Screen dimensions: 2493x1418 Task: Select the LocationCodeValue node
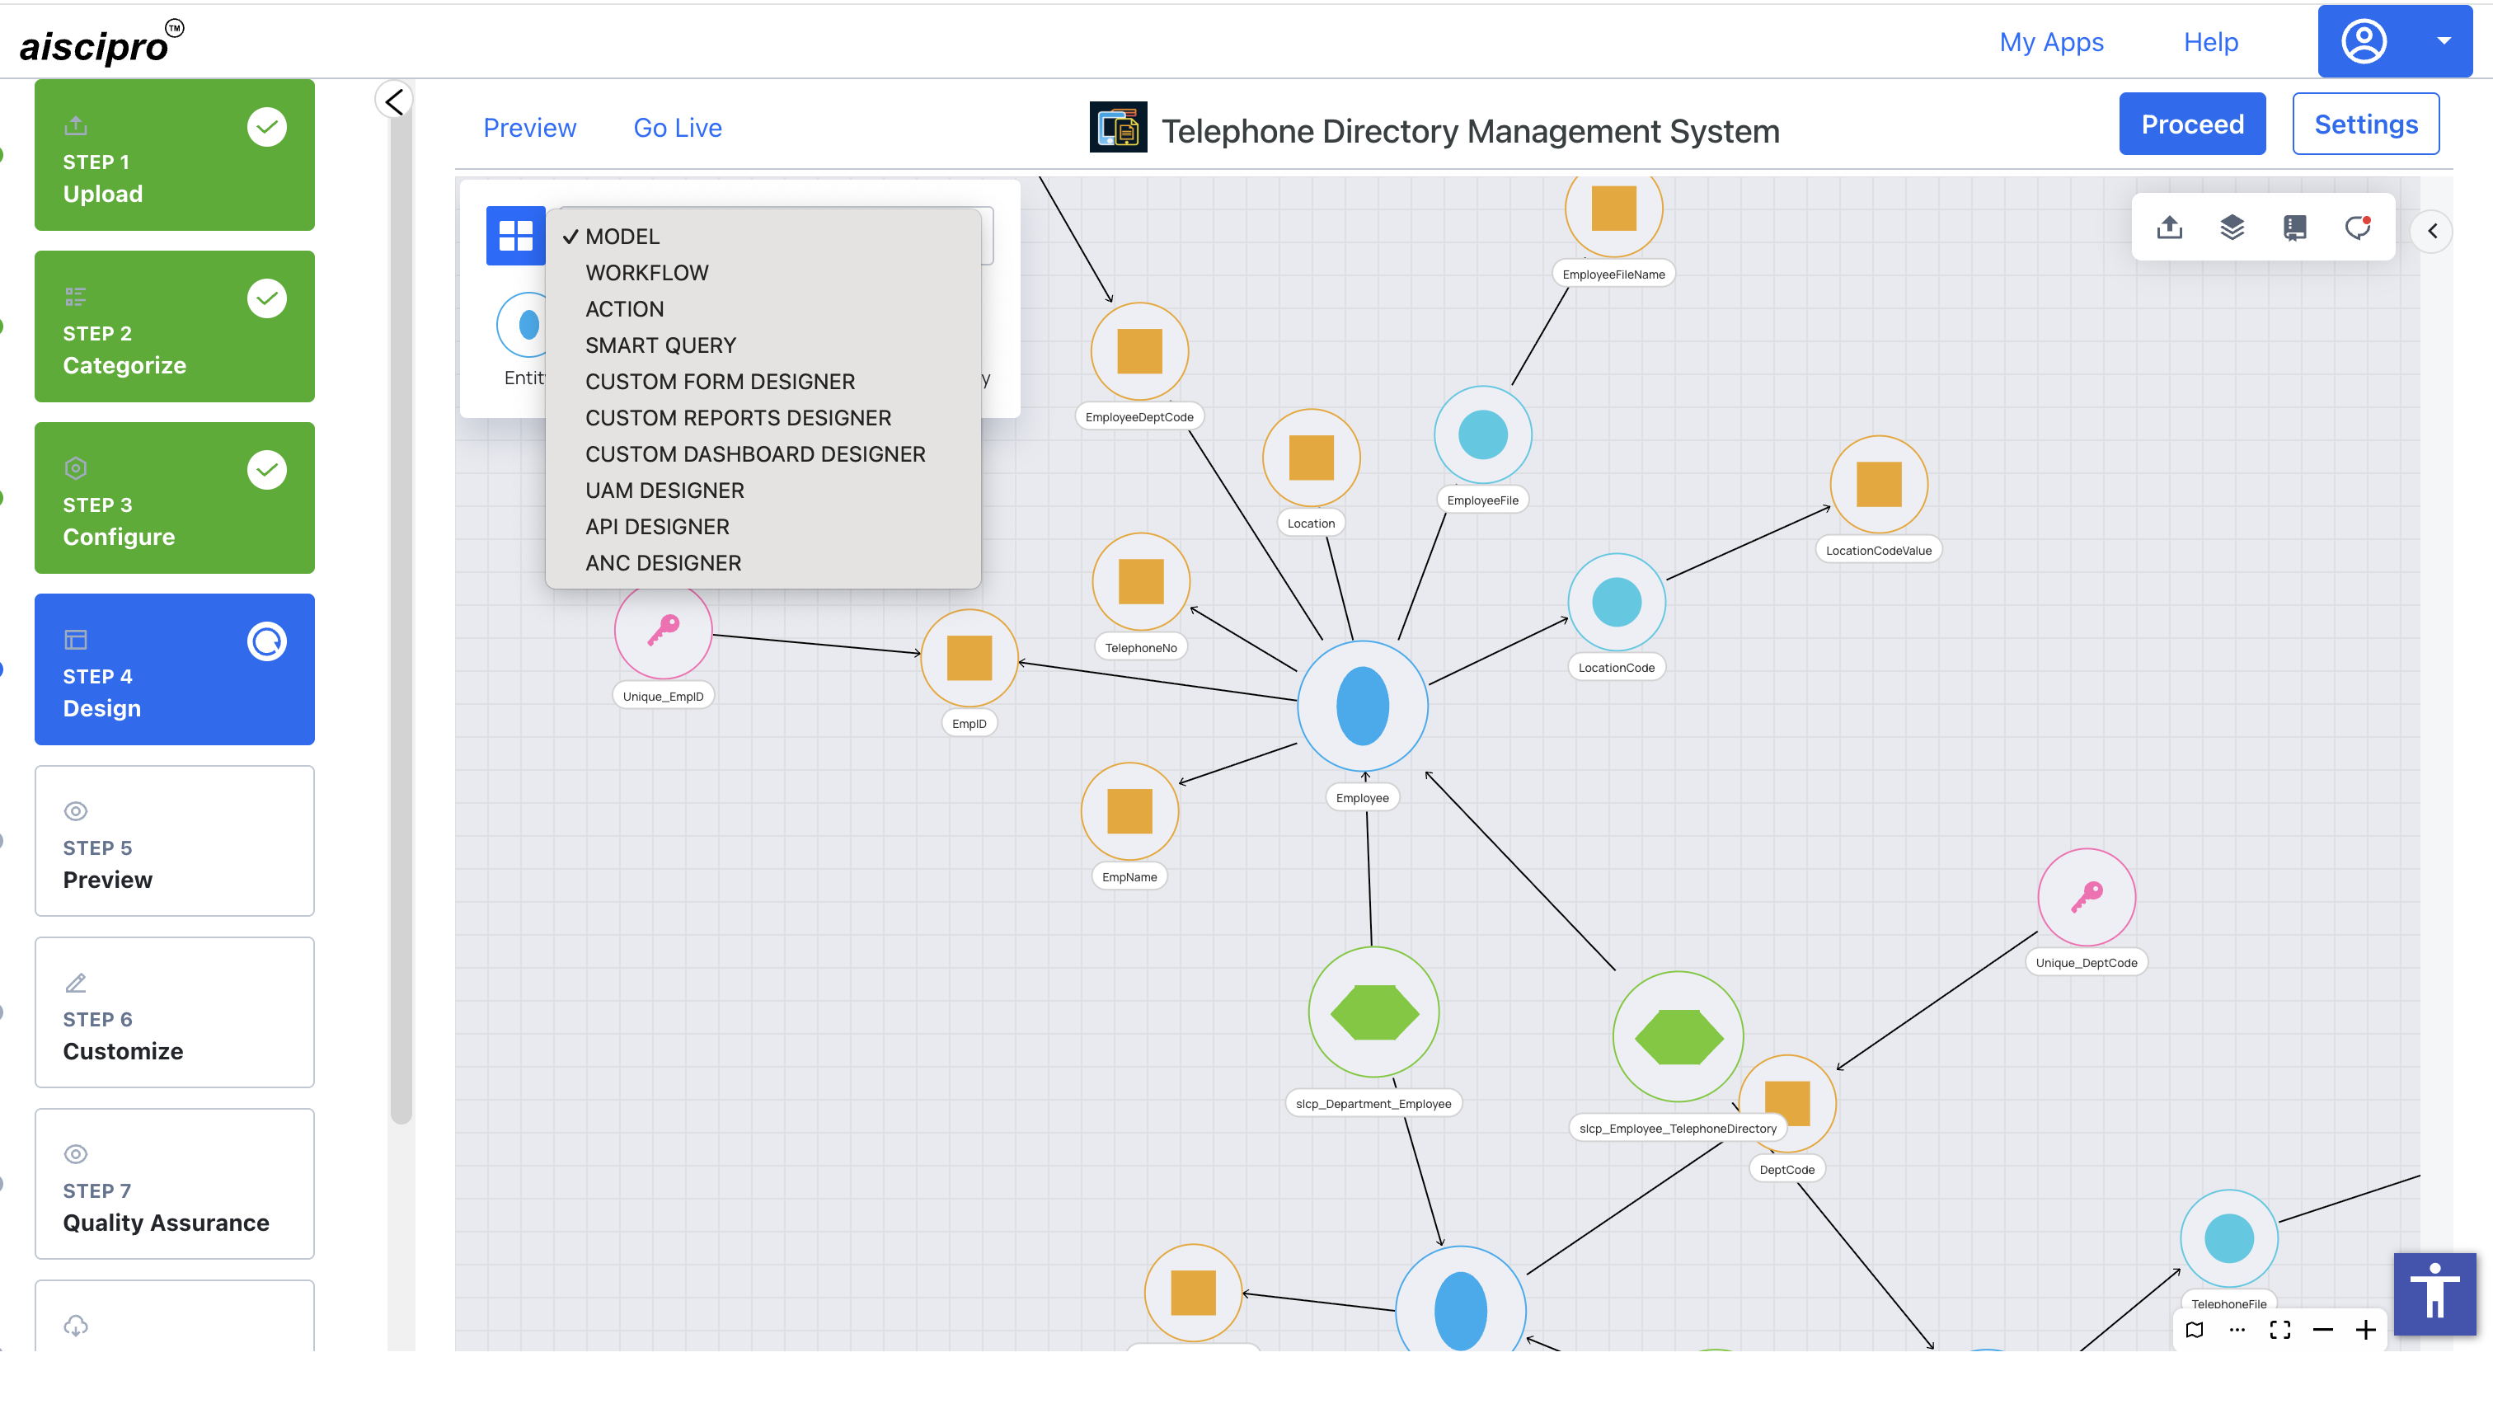coord(1879,484)
